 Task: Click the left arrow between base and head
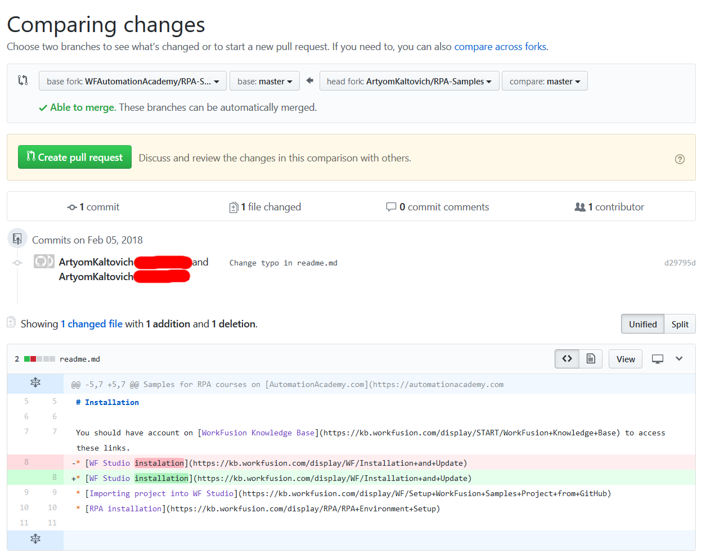click(309, 80)
